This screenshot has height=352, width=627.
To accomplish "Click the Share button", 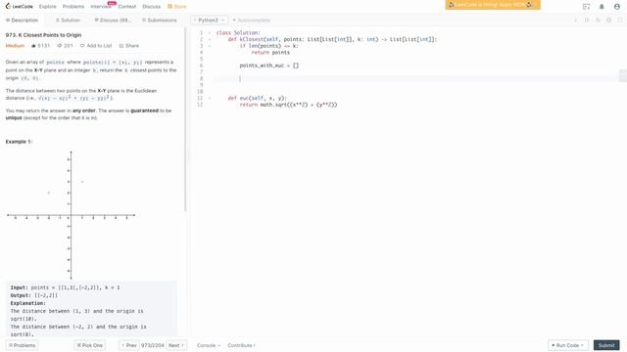I will coord(129,46).
